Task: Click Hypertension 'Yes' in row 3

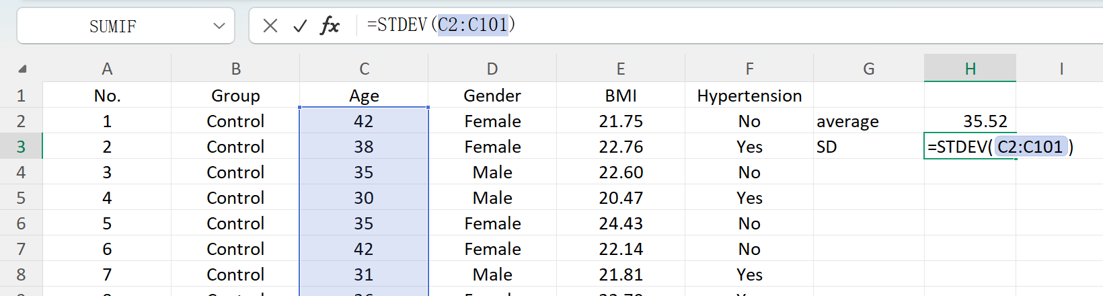Action: pos(749,147)
